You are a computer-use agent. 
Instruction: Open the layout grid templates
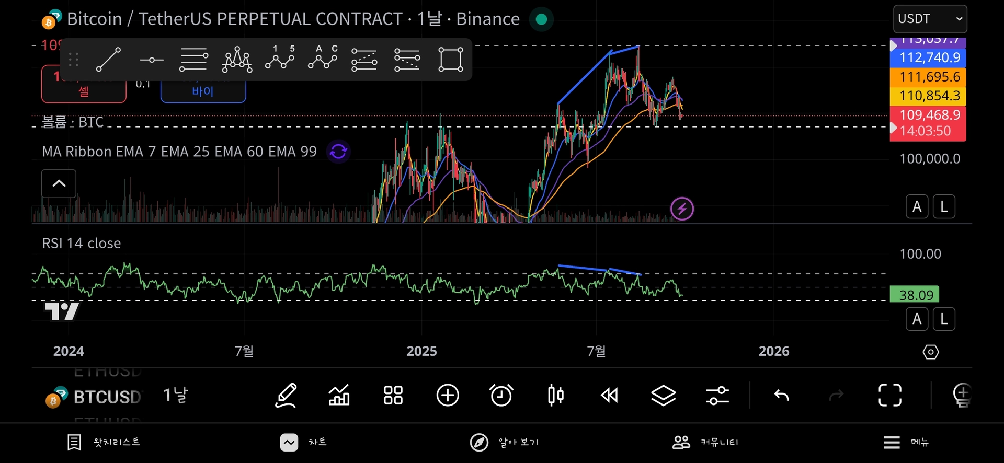[x=393, y=396]
